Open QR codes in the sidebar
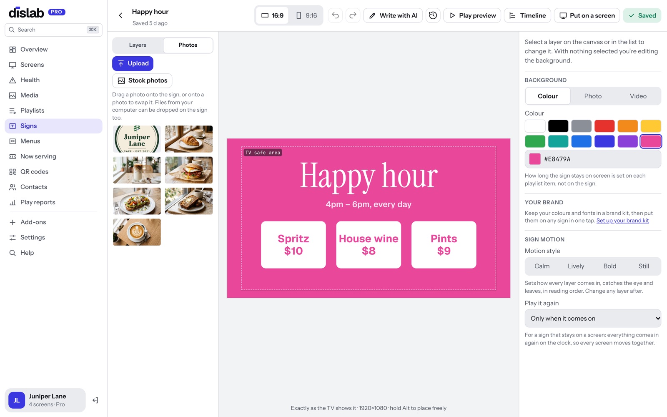This screenshot has height=417, width=667. [53, 172]
